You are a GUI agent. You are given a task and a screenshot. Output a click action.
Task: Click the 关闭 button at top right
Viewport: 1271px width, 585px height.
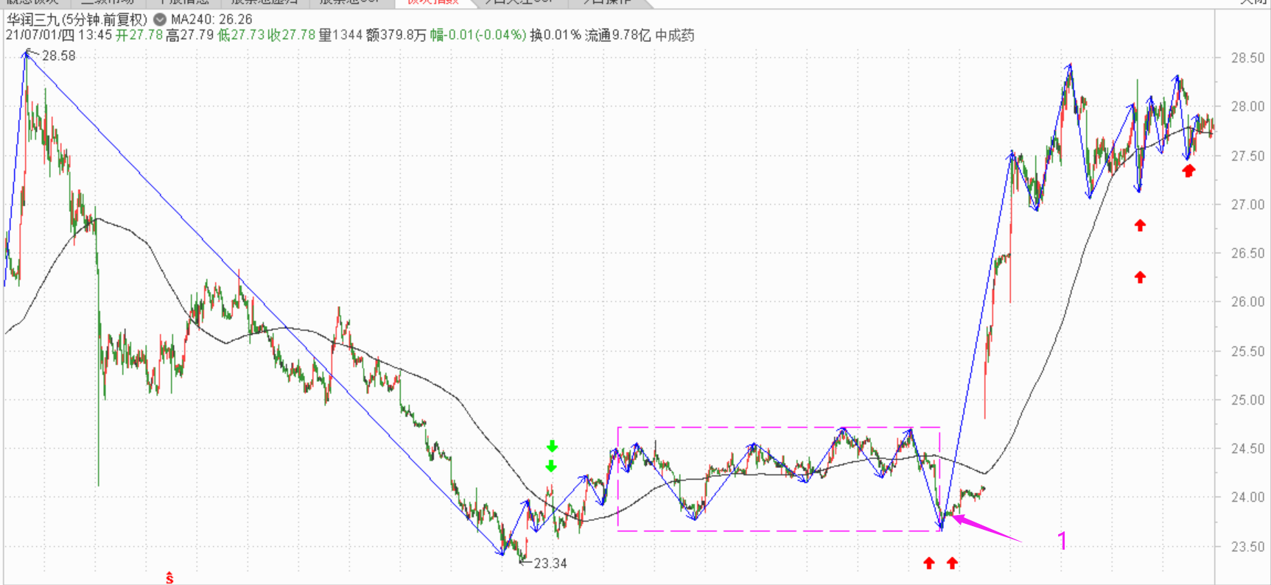(x=1254, y=2)
